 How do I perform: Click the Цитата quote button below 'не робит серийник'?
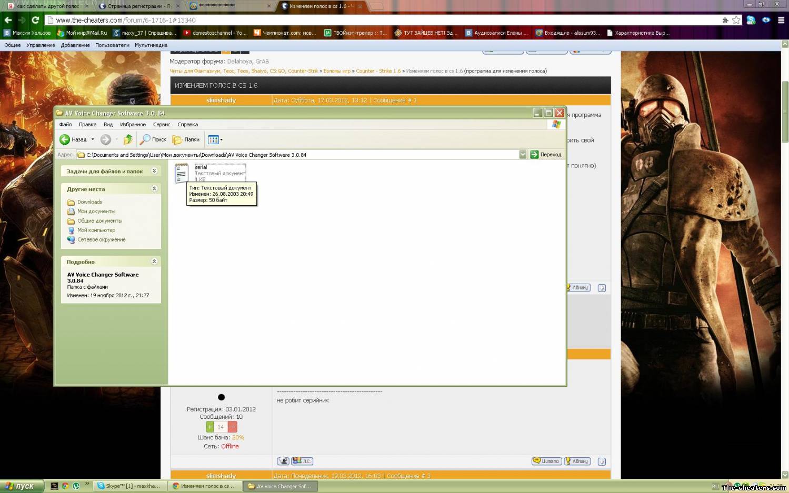pos(547,461)
